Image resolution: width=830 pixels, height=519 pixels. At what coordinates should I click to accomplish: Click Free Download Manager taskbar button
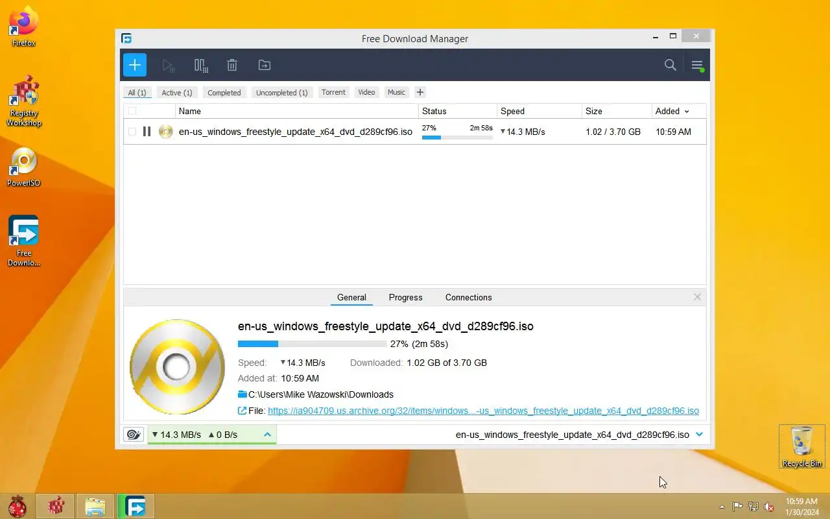(135, 506)
